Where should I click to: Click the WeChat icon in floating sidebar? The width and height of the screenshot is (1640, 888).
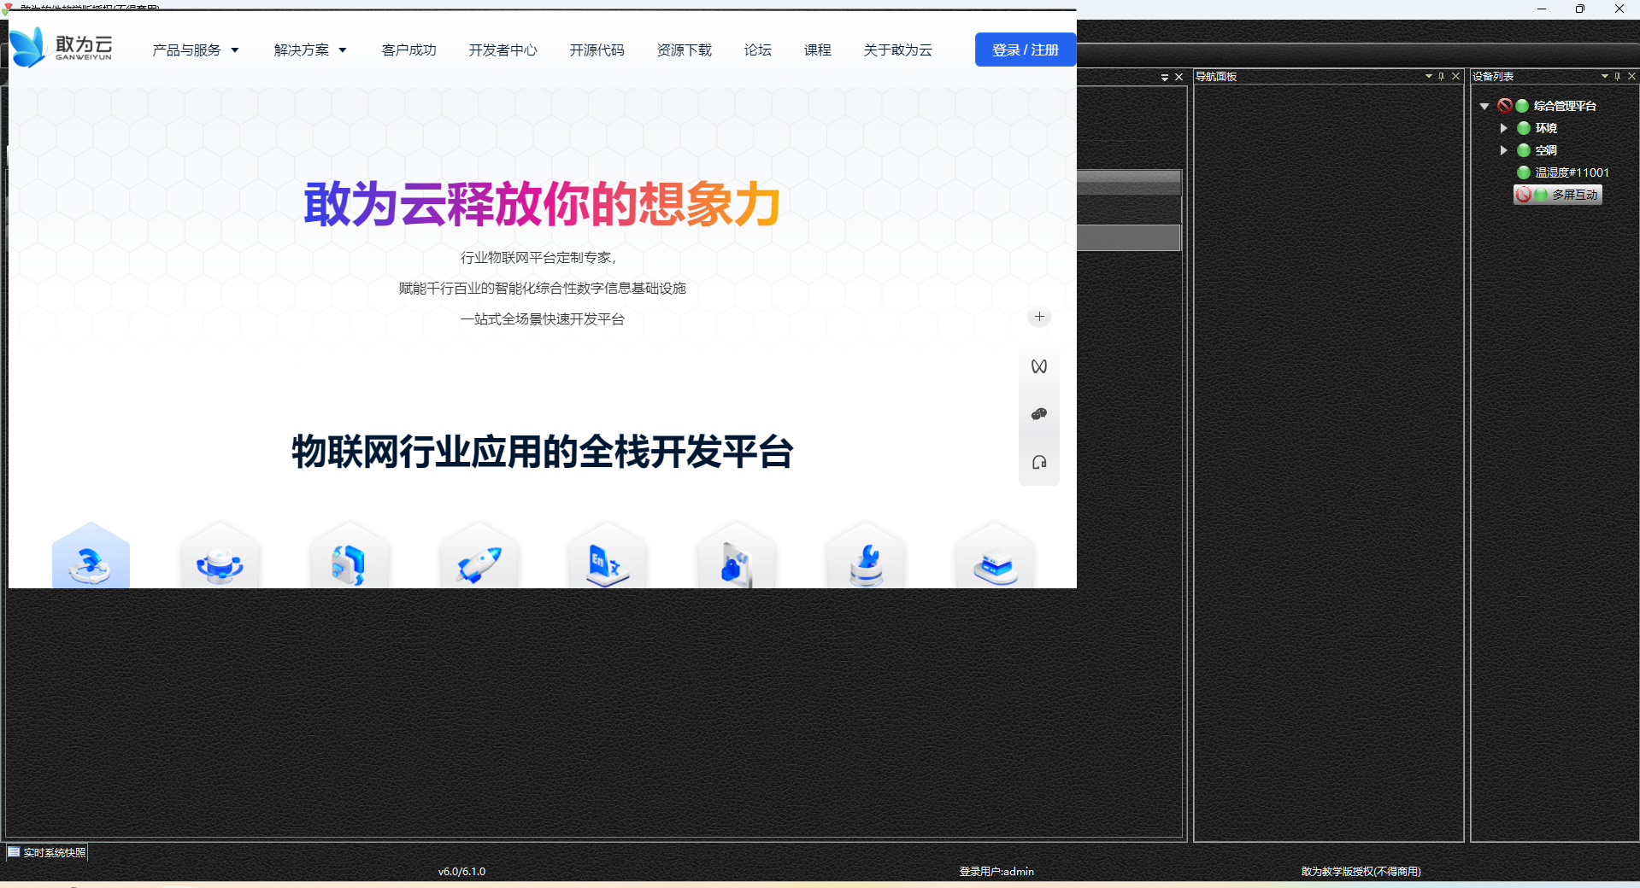[1039, 414]
